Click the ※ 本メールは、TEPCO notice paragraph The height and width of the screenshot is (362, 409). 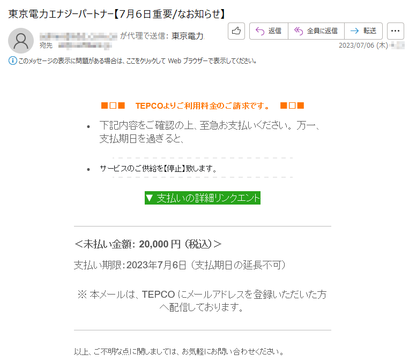point(202,301)
